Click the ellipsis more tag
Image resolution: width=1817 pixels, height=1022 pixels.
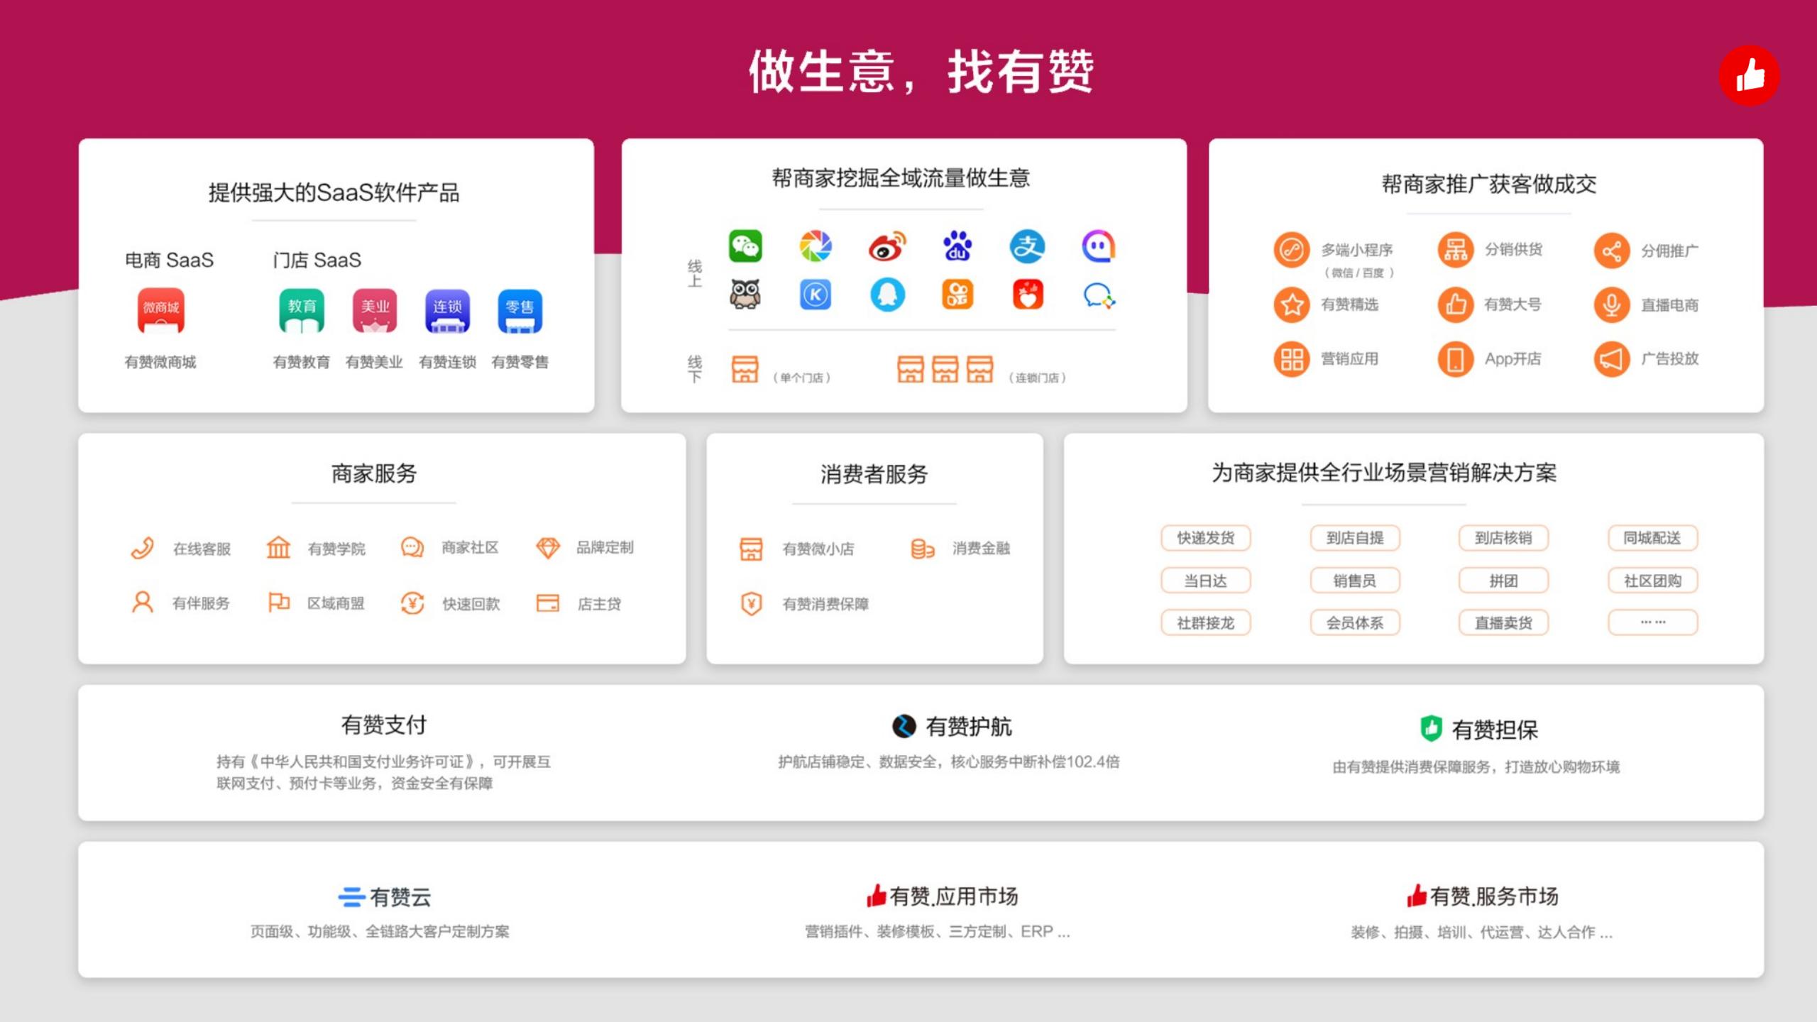[1652, 623]
